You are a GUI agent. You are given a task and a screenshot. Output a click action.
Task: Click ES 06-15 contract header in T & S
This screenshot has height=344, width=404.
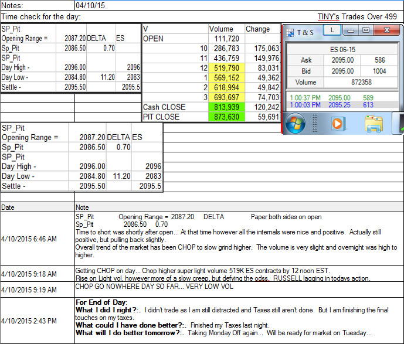coord(342,49)
